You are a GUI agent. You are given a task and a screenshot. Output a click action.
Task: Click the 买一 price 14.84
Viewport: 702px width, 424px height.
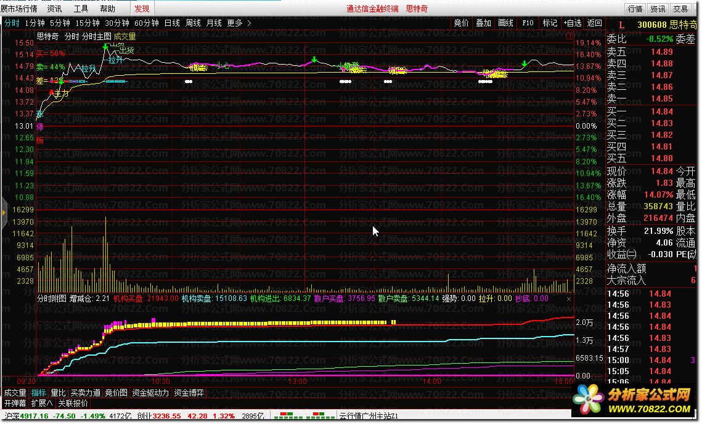click(662, 112)
